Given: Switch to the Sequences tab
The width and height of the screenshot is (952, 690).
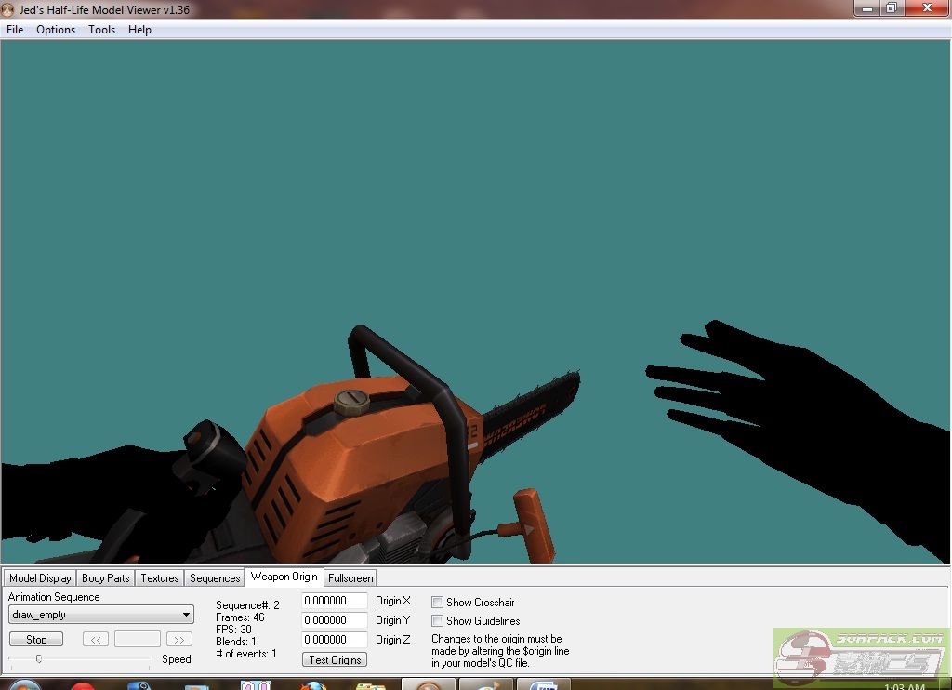Looking at the screenshot, I should click(215, 578).
